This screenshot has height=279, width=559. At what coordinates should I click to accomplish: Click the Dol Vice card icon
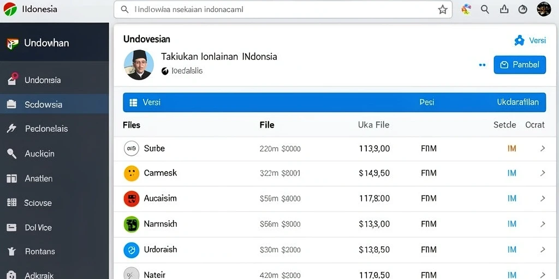12,227
